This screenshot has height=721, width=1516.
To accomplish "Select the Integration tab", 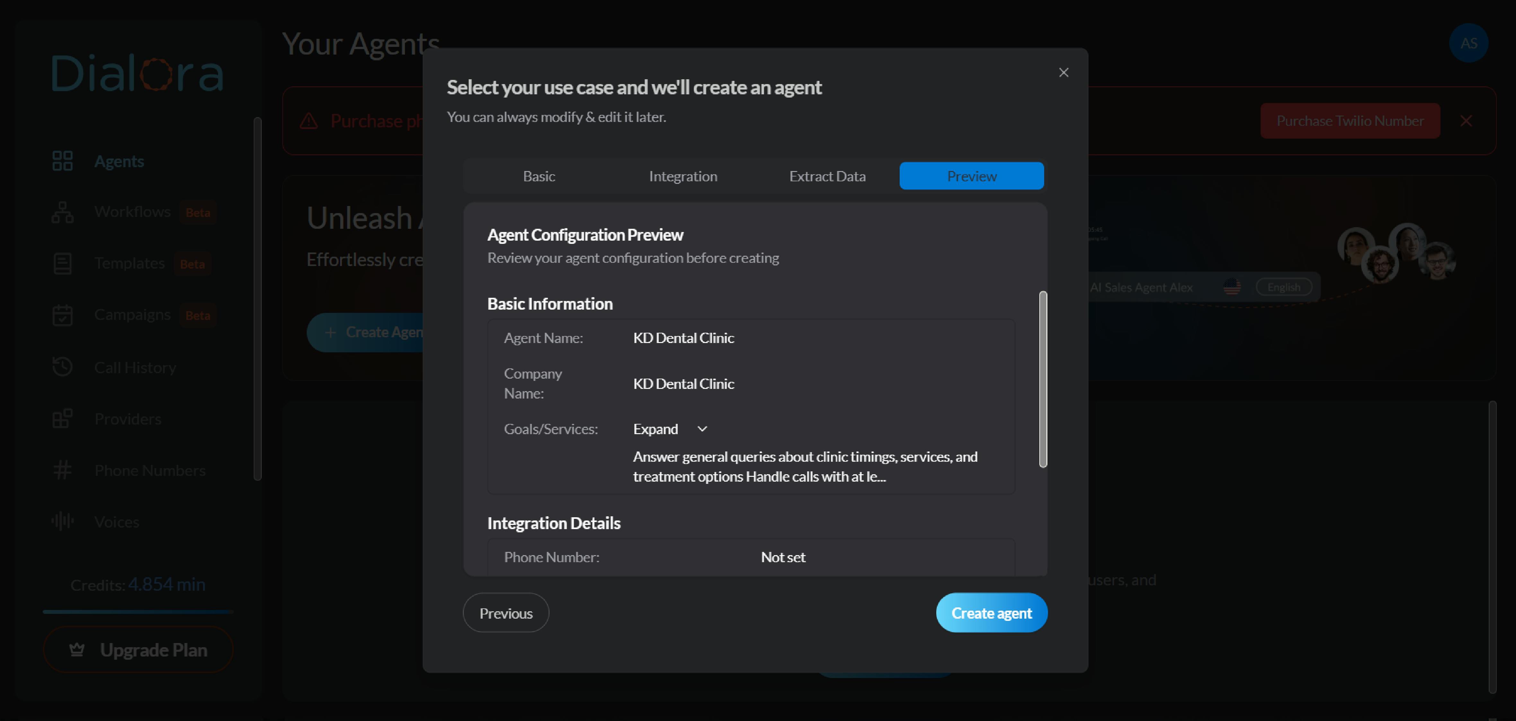I will point(683,175).
